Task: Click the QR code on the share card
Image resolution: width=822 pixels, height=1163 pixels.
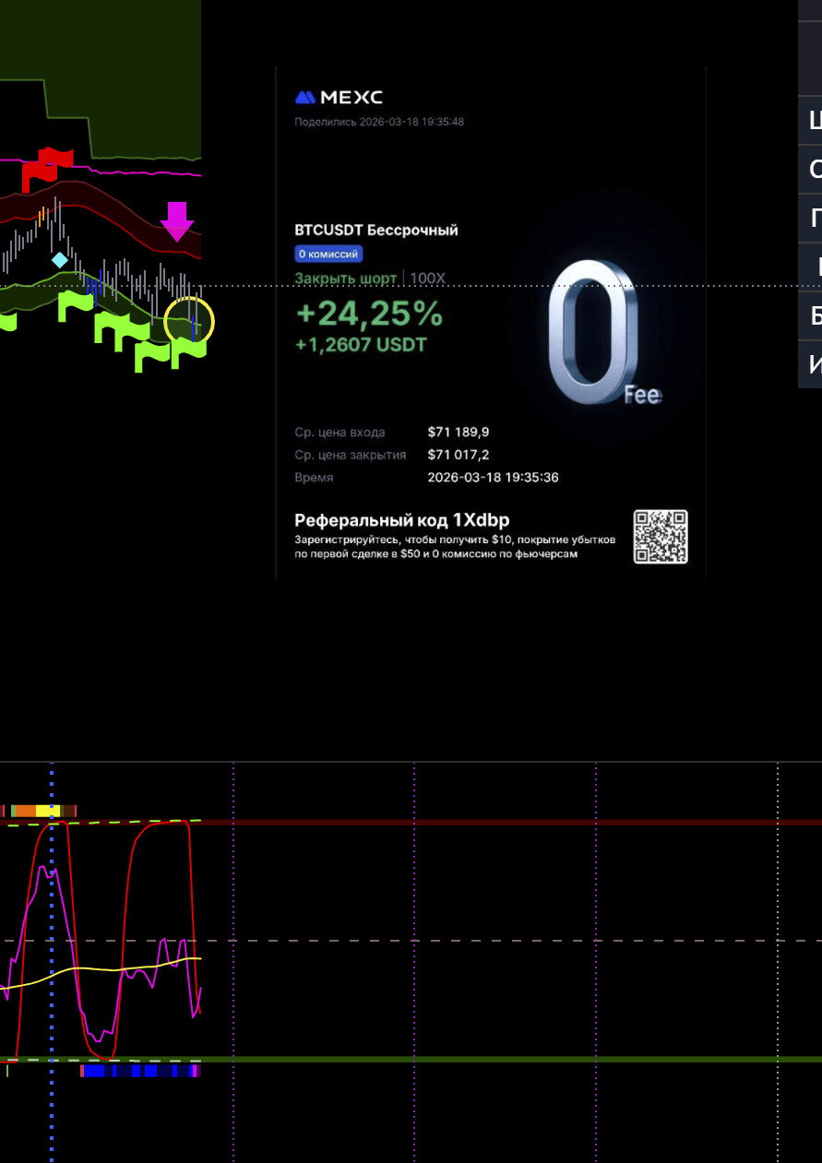Action: [661, 537]
